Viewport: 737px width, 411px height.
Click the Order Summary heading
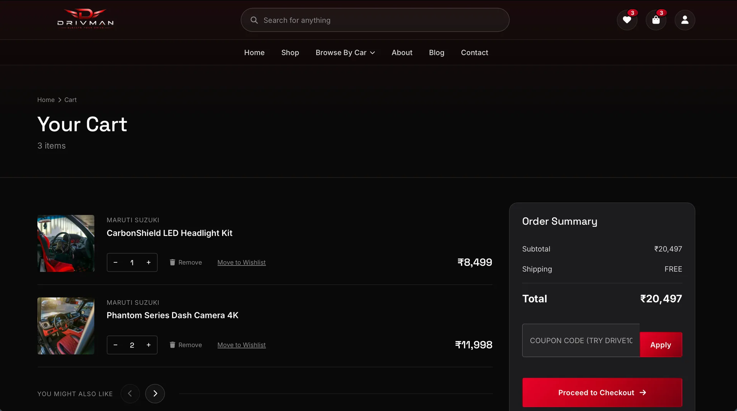[x=560, y=222]
